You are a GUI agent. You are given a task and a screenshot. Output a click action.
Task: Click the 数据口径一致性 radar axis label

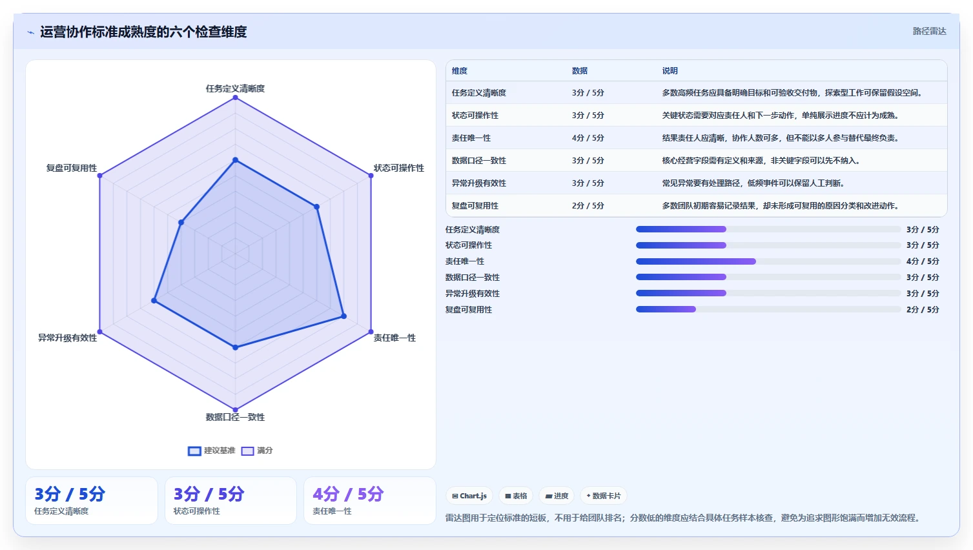(235, 417)
